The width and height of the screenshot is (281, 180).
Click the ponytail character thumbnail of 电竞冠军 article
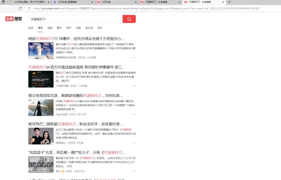click(x=41, y=107)
